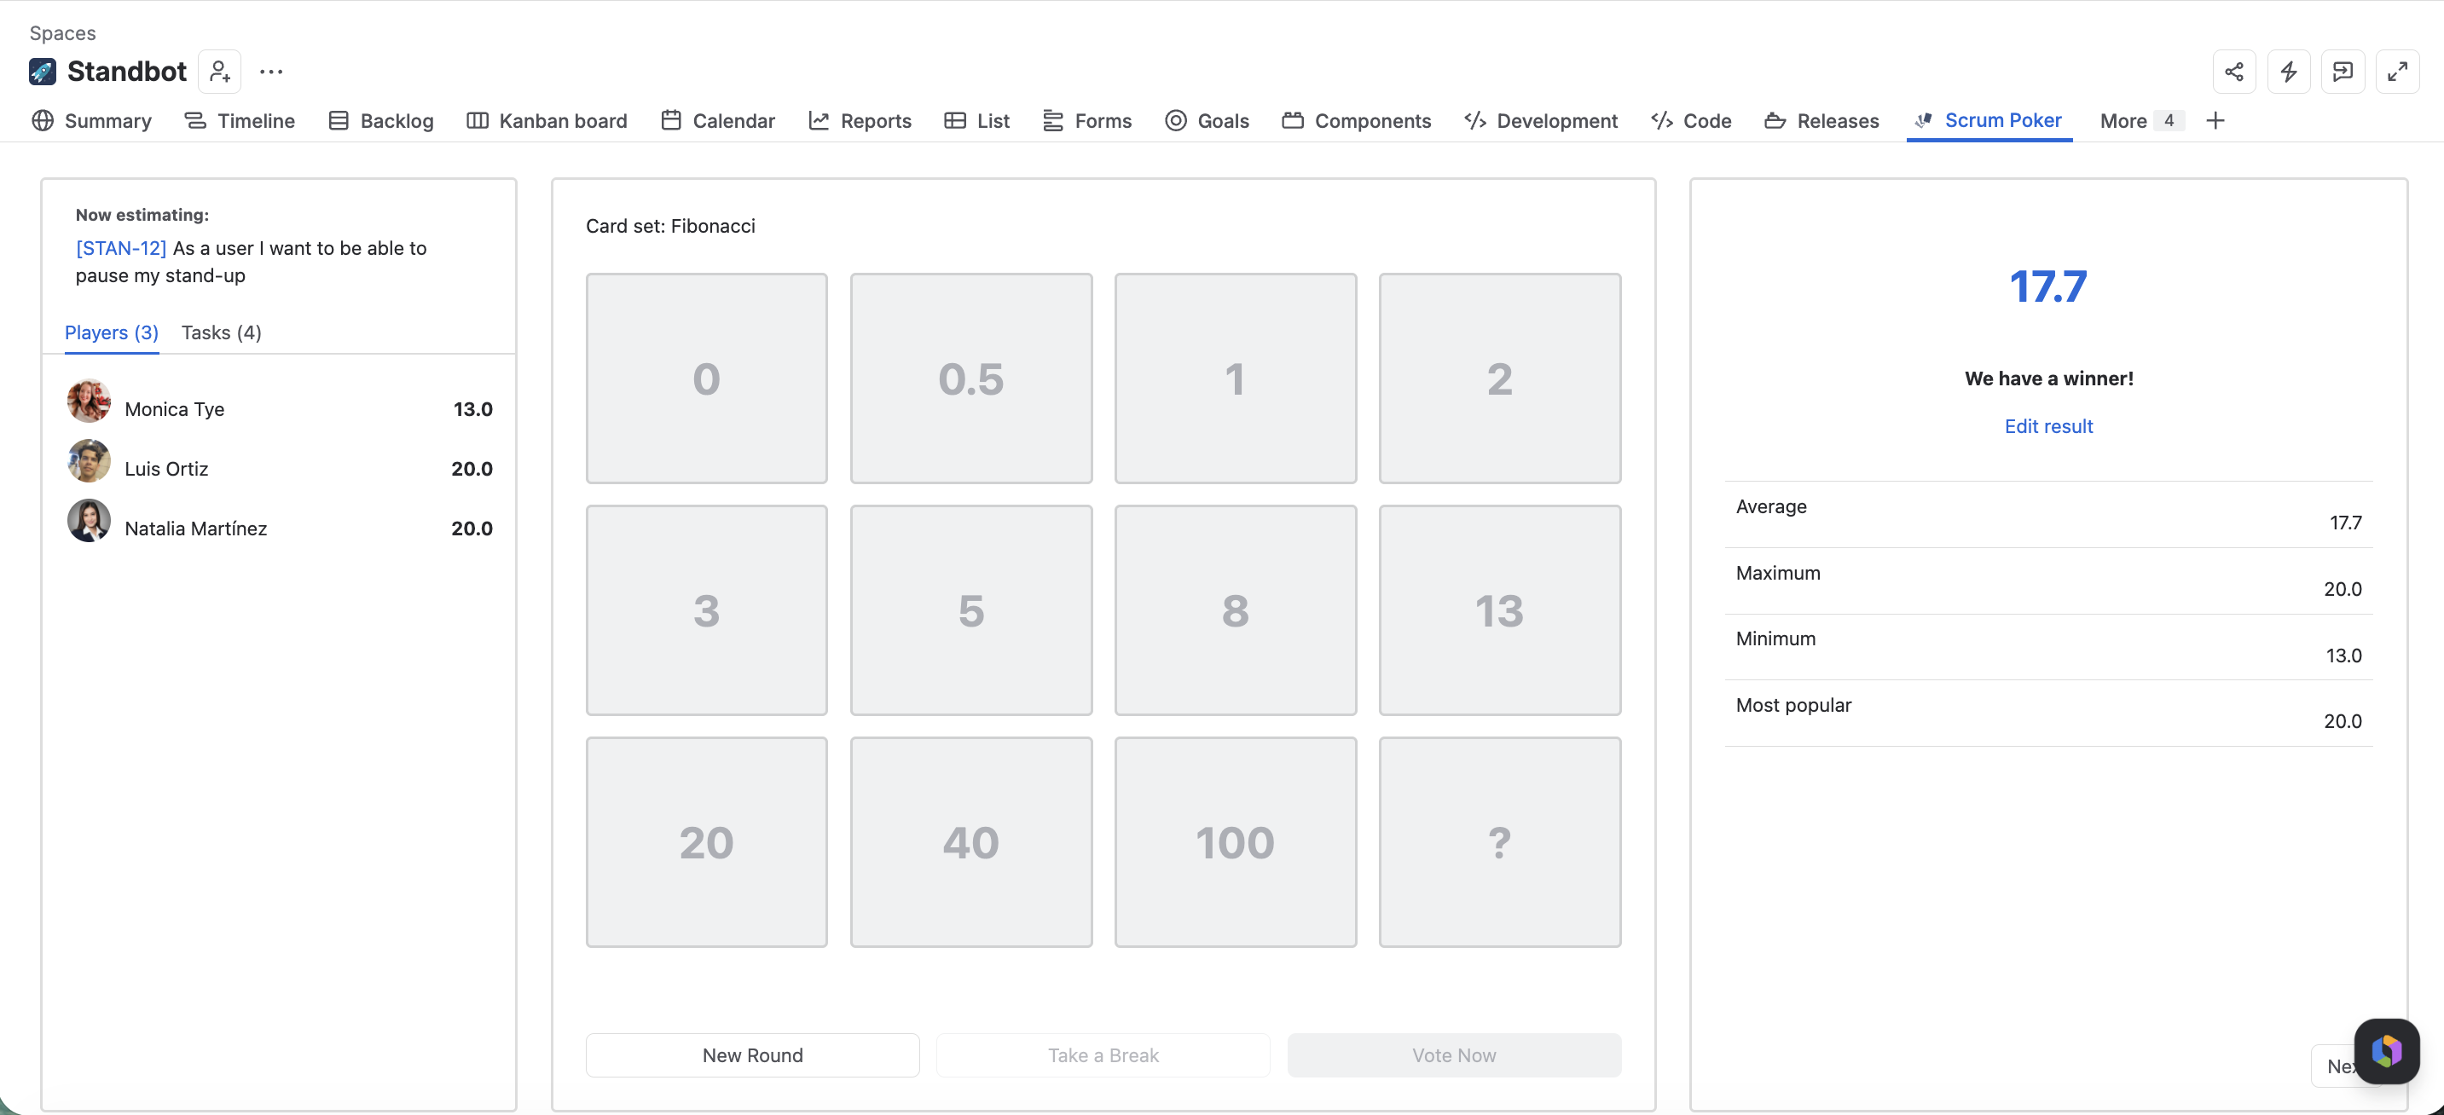
Task: Click the Take a Break button
Action: tap(1103, 1055)
